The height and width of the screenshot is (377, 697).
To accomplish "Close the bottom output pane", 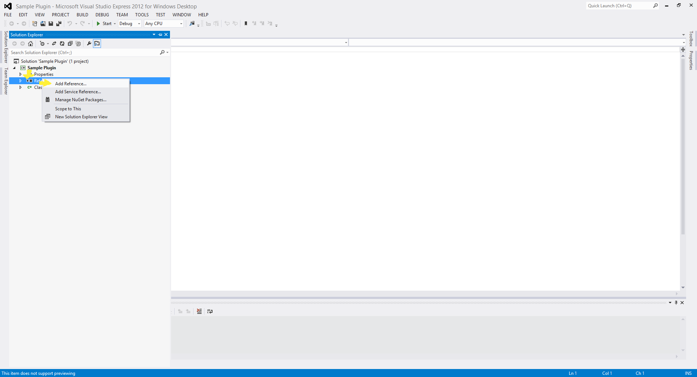I will pos(682,303).
